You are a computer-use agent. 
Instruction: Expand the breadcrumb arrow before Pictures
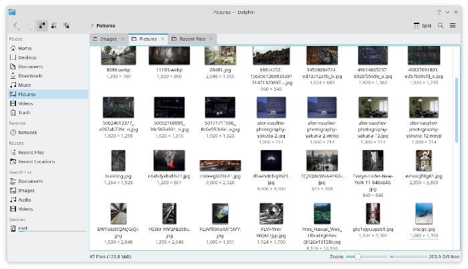(91, 25)
